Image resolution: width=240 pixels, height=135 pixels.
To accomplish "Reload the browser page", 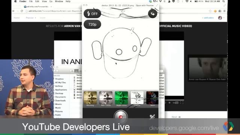I will click(x=22, y=11).
